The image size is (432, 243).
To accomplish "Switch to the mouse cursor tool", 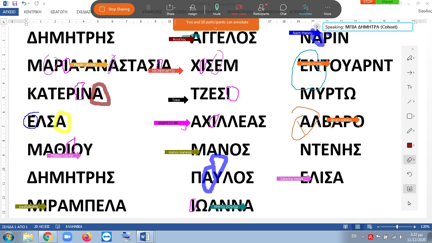I will pos(409,203).
